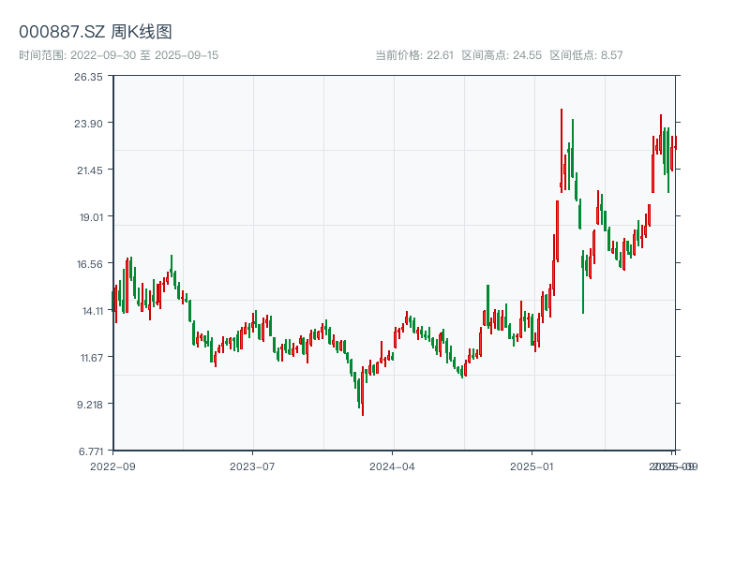Image resolution: width=750 pixels, height=562 pixels.
Task: Click the y-axis label 16.56
Action: [90, 264]
